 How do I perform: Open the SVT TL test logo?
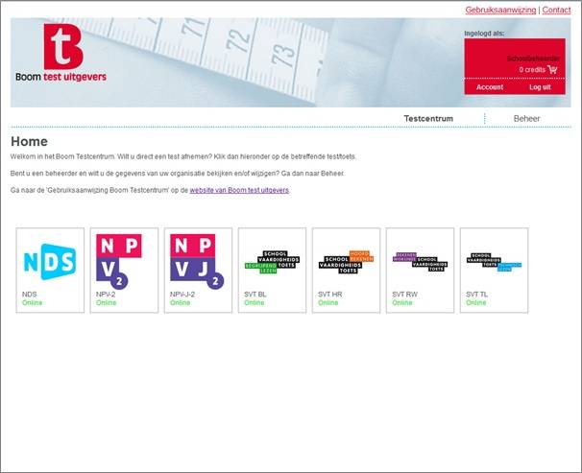[494, 260]
